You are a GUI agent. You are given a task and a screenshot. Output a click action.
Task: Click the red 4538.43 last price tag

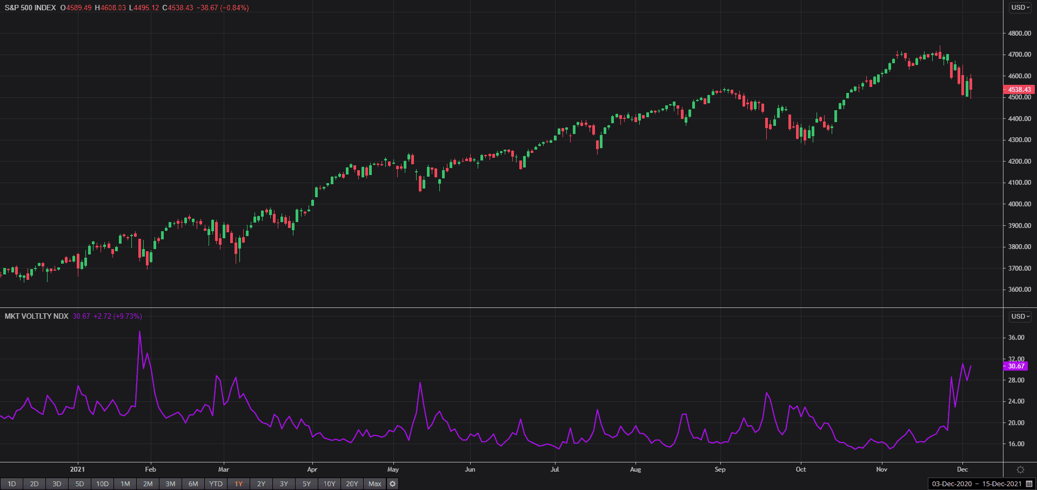click(x=1019, y=90)
